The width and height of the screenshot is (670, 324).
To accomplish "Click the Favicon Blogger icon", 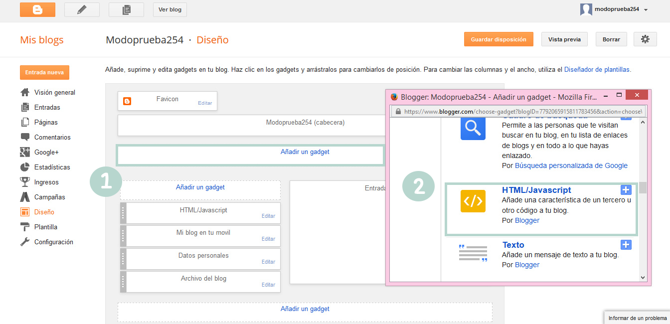I will click(x=127, y=101).
